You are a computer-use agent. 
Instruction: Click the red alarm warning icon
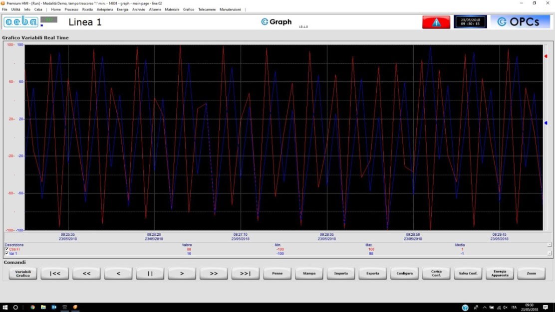[x=436, y=22]
